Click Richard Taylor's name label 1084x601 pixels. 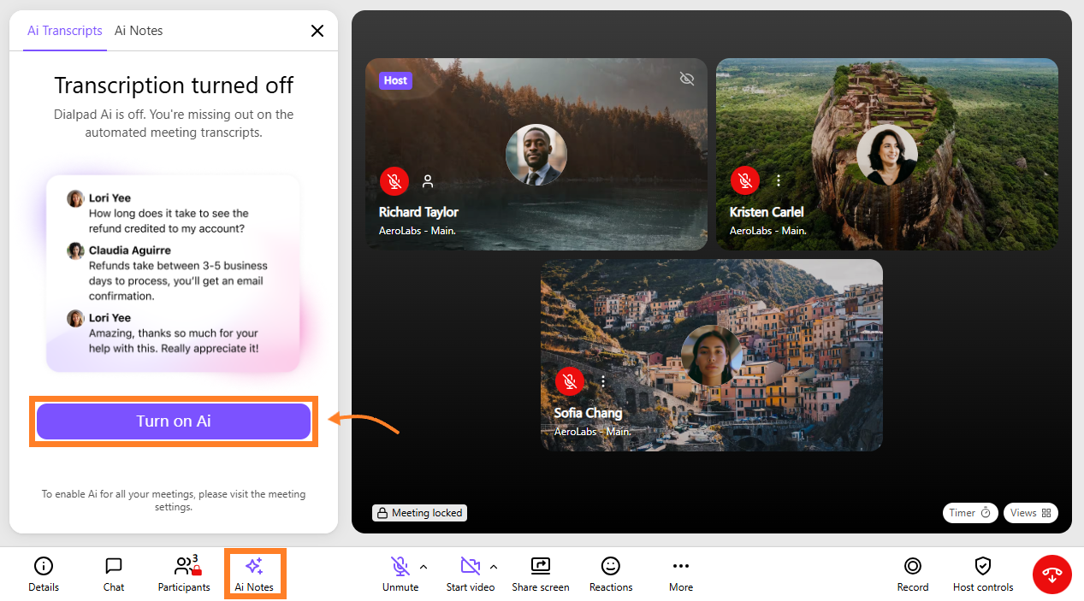(x=418, y=212)
